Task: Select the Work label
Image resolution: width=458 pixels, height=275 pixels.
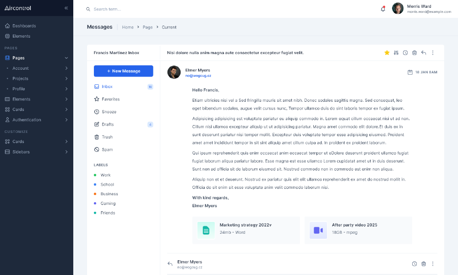Action: (105, 175)
